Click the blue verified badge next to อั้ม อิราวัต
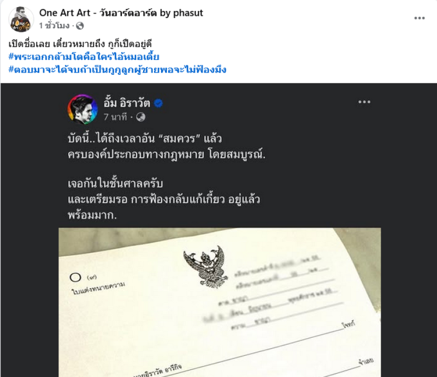The width and height of the screenshot is (437, 377). [x=158, y=103]
